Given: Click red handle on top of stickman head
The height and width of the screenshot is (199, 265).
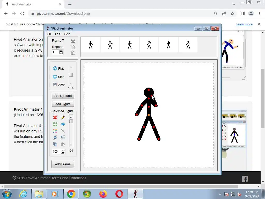Looking at the screenshot, I should pos(149,90).
